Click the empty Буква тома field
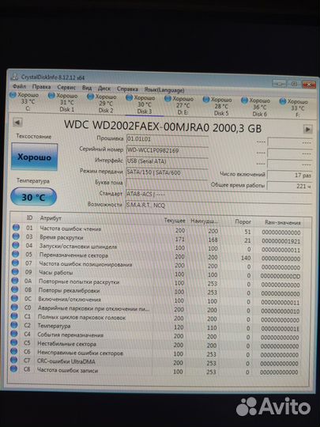320x427 pixels. [x=166, y=183]
